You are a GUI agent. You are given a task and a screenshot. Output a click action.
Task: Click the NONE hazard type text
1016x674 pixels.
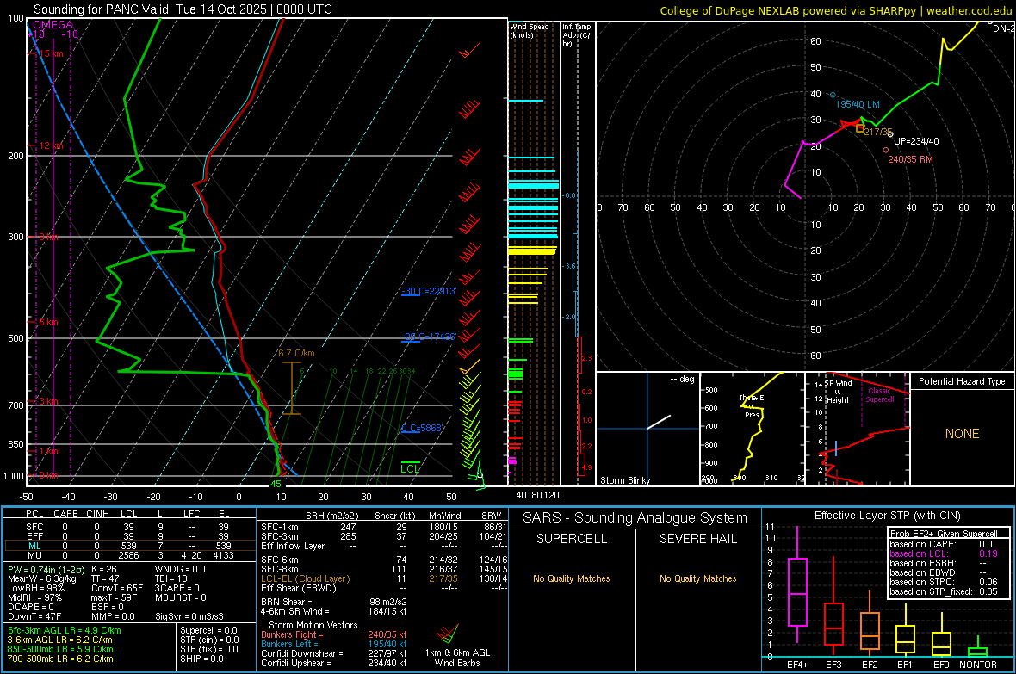point(962,434)
